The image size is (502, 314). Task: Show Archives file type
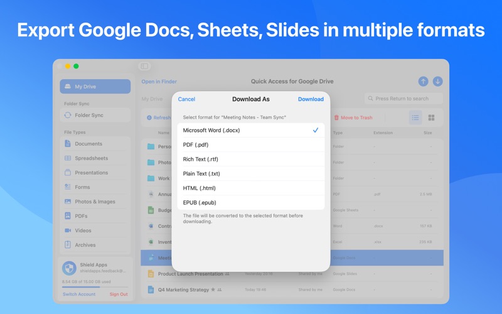[x=95, y=245]
